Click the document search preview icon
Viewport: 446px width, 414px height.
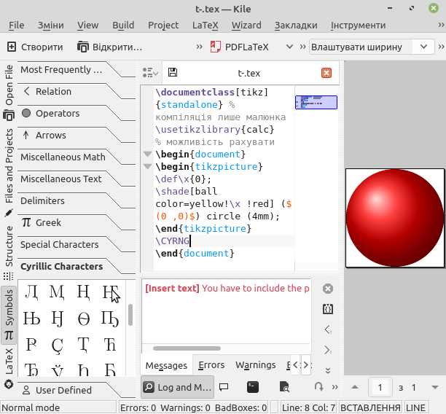(x=284, y=387)
